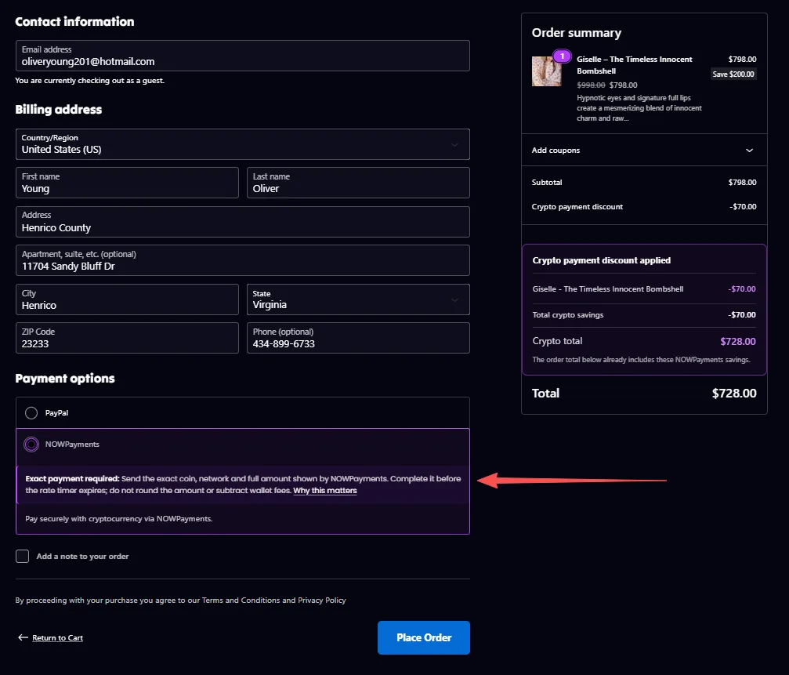Click the Place Order button

pyautogui.click(x=424, y=637)
